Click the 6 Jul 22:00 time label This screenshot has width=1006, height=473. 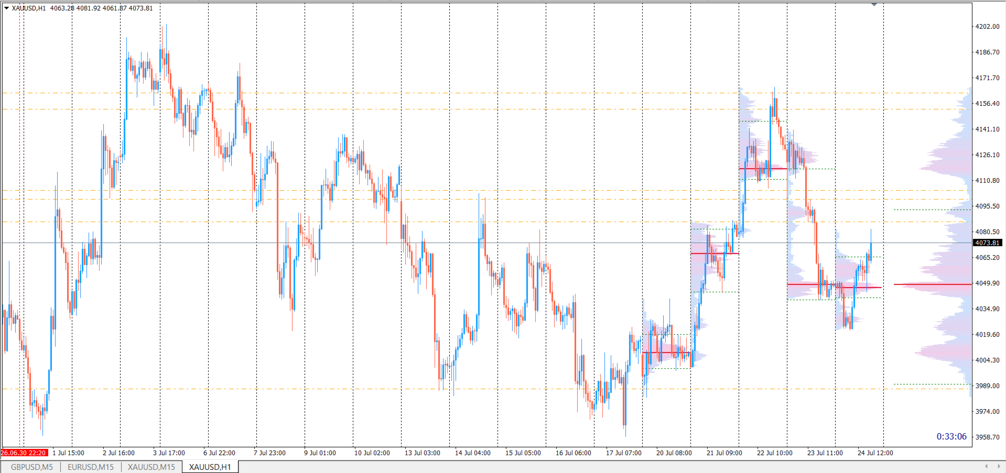(219, 453)
